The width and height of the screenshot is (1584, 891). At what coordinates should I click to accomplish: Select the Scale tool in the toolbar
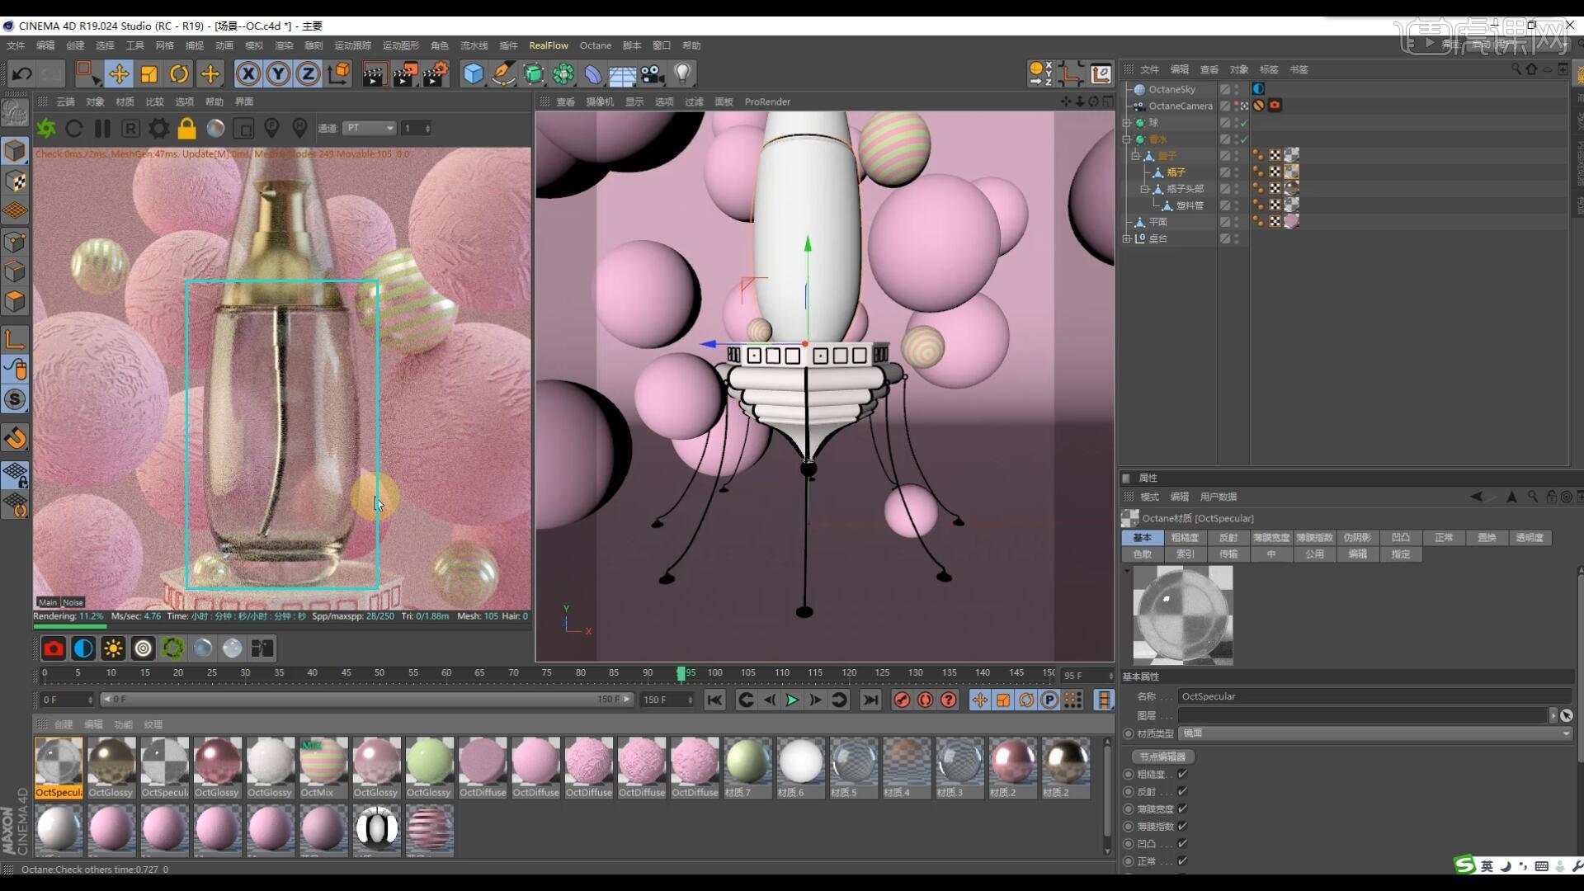tap(148, 73)
